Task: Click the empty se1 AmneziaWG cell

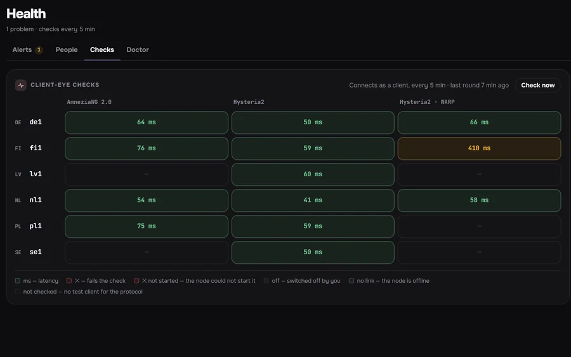Action: pyautogui.click(x=147, y=252)
